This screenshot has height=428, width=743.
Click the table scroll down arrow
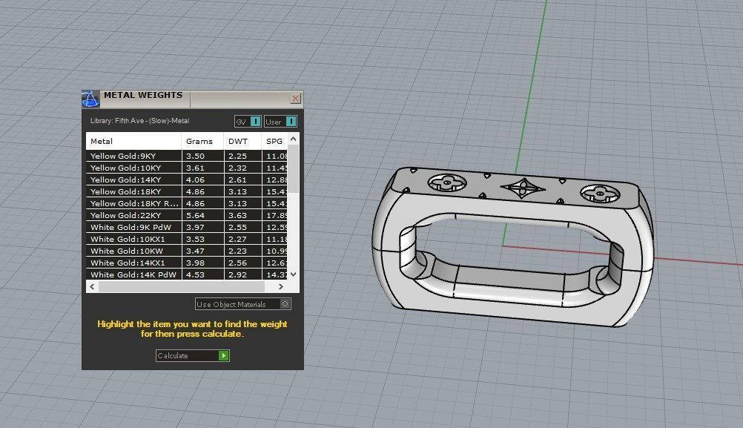click(294, 274)
